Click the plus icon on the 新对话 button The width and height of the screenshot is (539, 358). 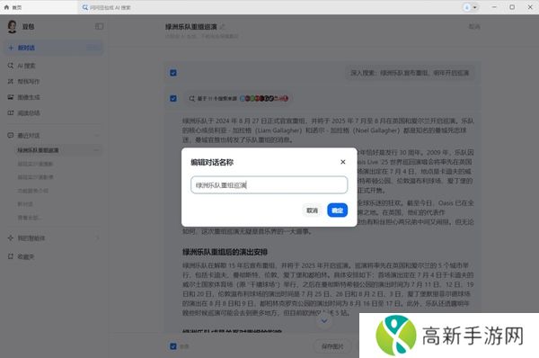[x=11, y=48]
